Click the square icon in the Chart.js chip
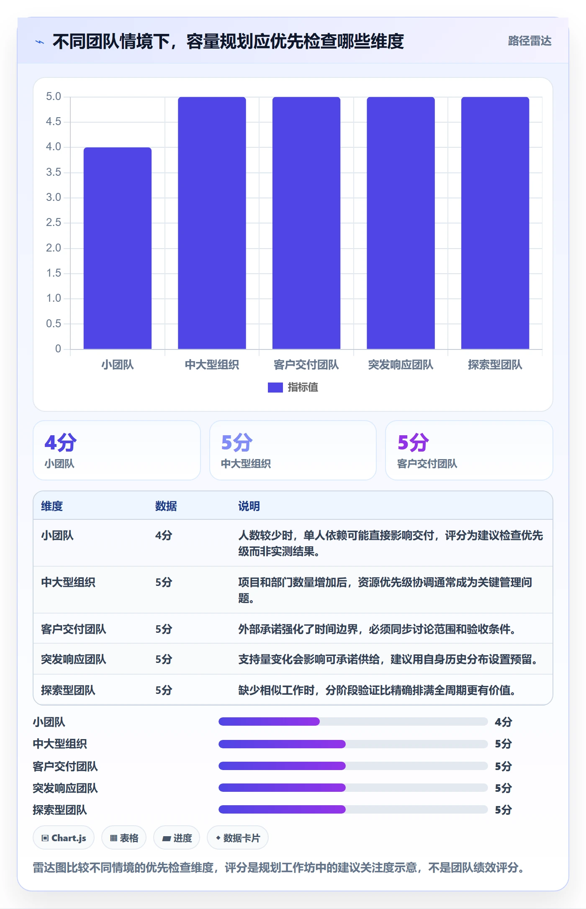The width and height of the screenshot is (586, 909). 45,838
